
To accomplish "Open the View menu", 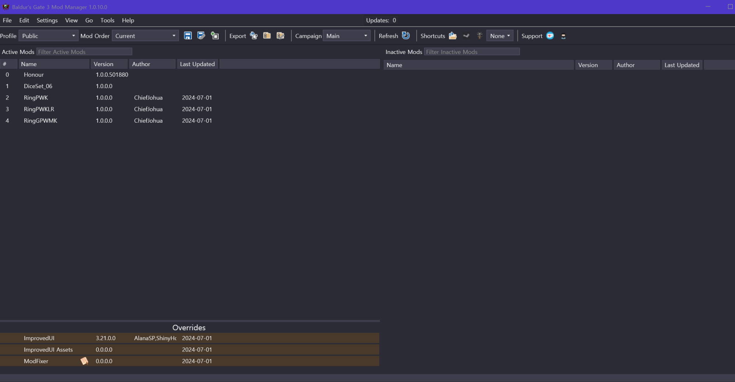I will 71,20.
